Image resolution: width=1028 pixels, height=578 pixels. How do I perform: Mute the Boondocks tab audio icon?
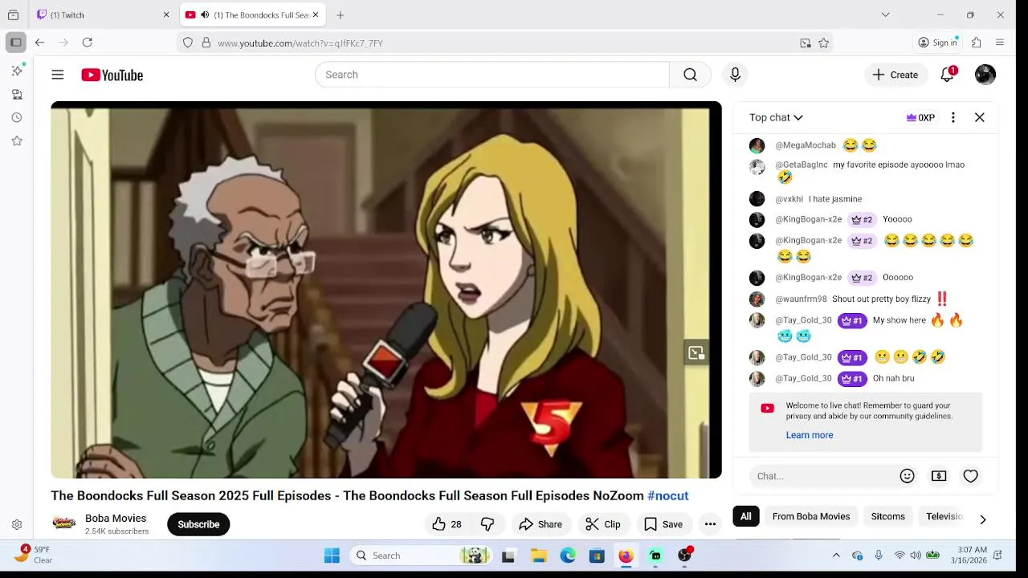(x=205, y=14)
